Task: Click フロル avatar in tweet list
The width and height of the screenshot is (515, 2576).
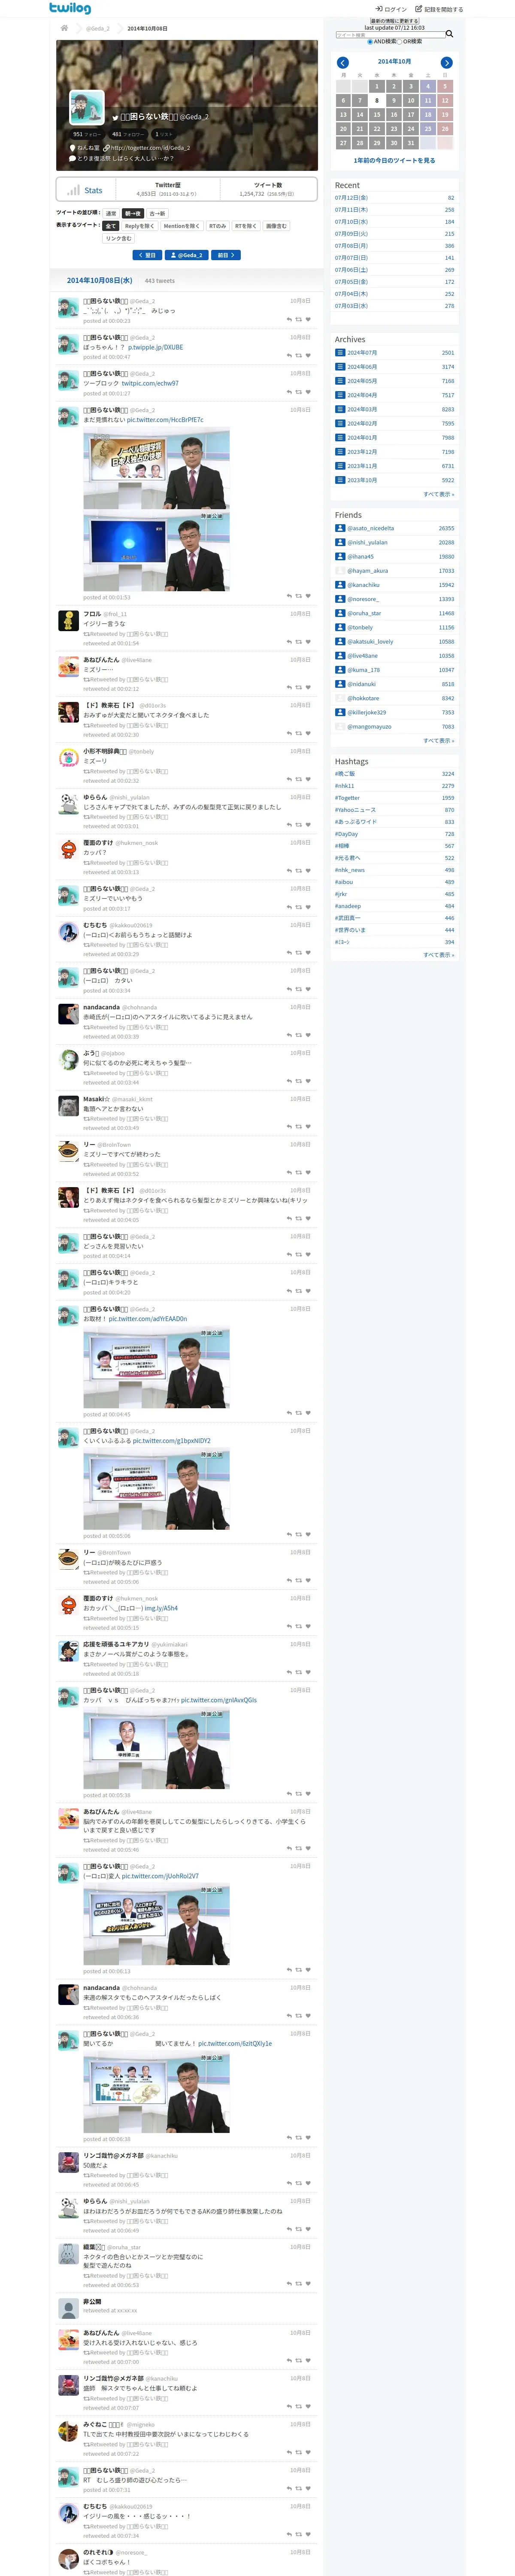Action: pos(68,621)
